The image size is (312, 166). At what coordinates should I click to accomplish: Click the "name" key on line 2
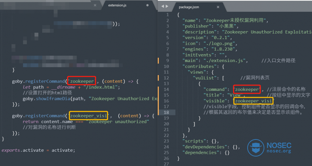[x=190, y=20]
